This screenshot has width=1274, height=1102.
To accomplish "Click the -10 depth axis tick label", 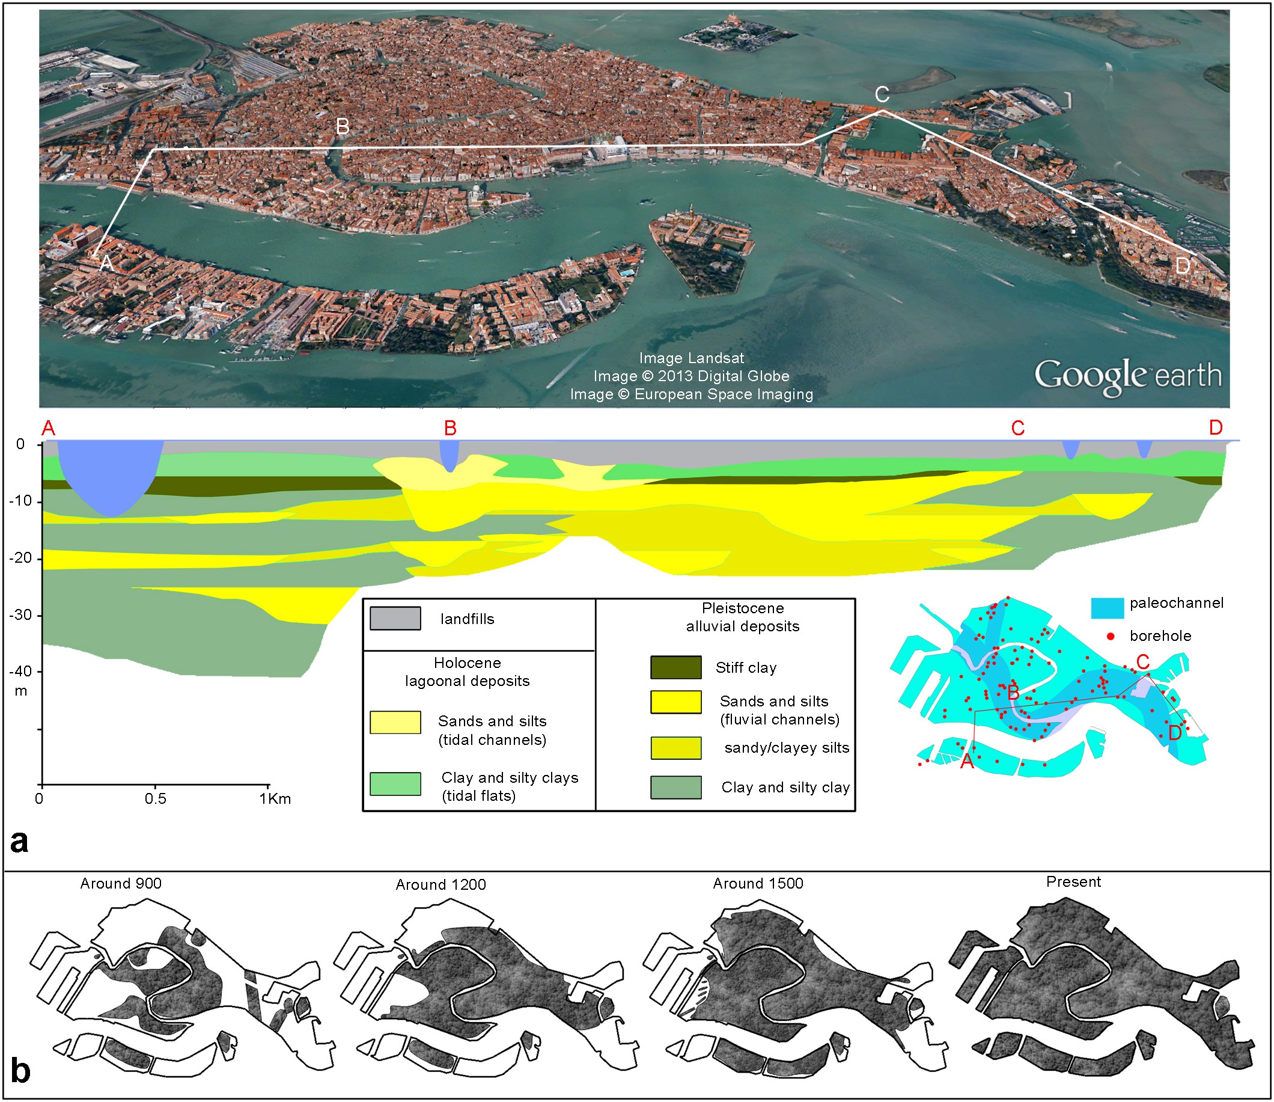I will coord(20,501).
